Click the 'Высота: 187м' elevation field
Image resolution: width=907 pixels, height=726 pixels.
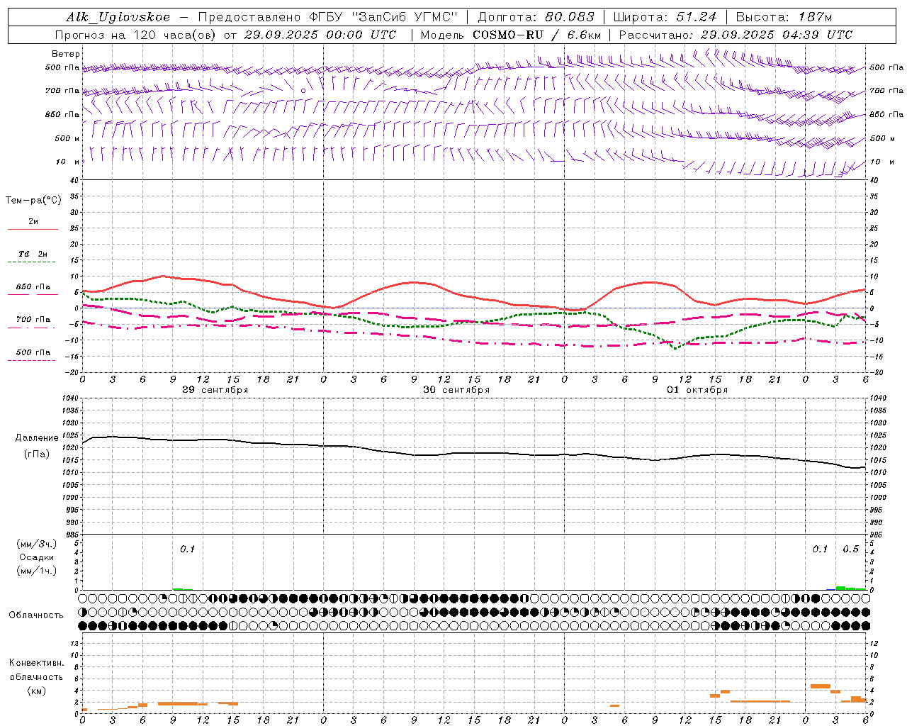[784, 17]
